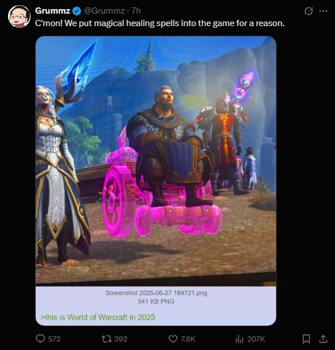Viewport: 335px width, 350px height.
Task: Click the 7.8K likes count
Action: pyautogui.click(x=188, y=339)
